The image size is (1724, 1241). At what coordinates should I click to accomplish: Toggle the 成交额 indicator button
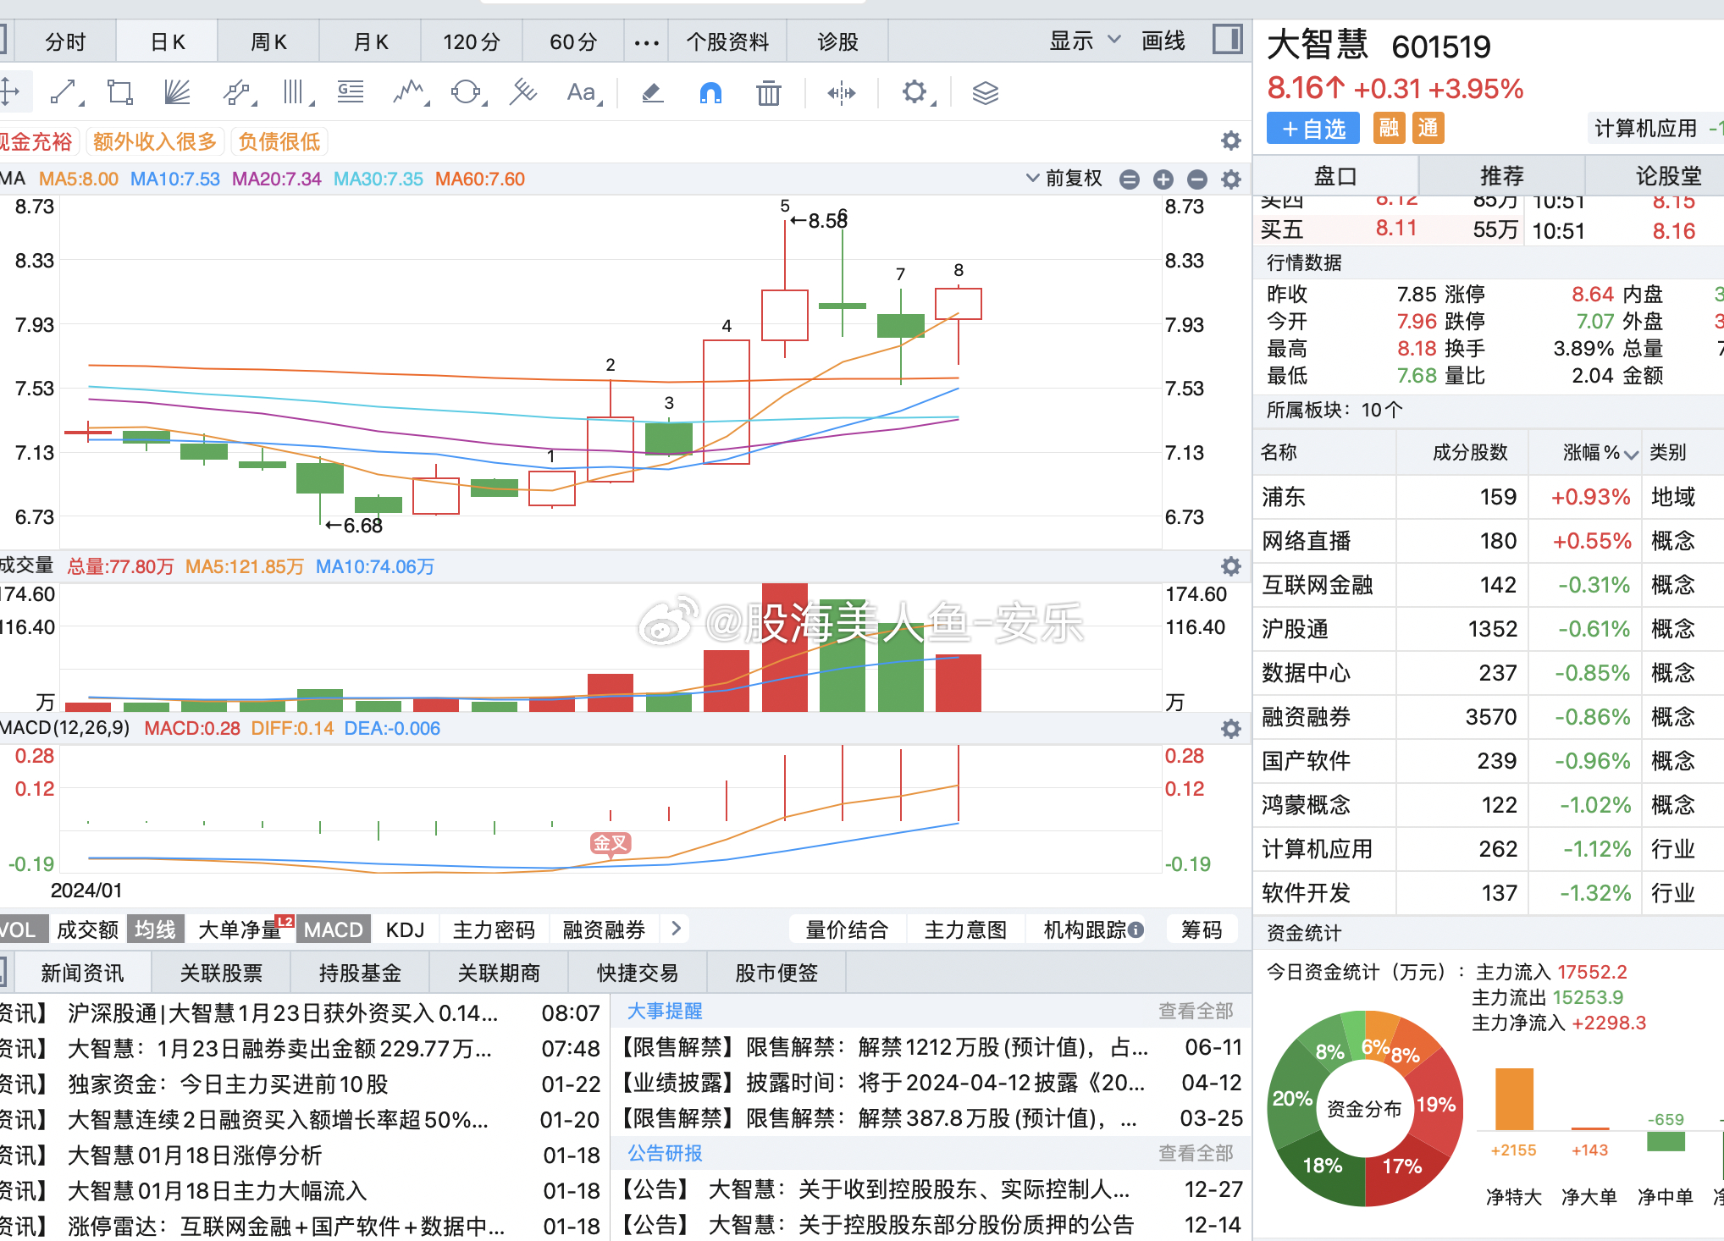[87, 929]
